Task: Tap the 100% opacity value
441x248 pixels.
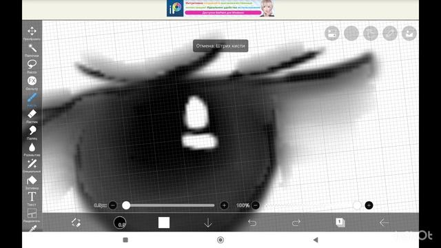Action: [243, 205]
